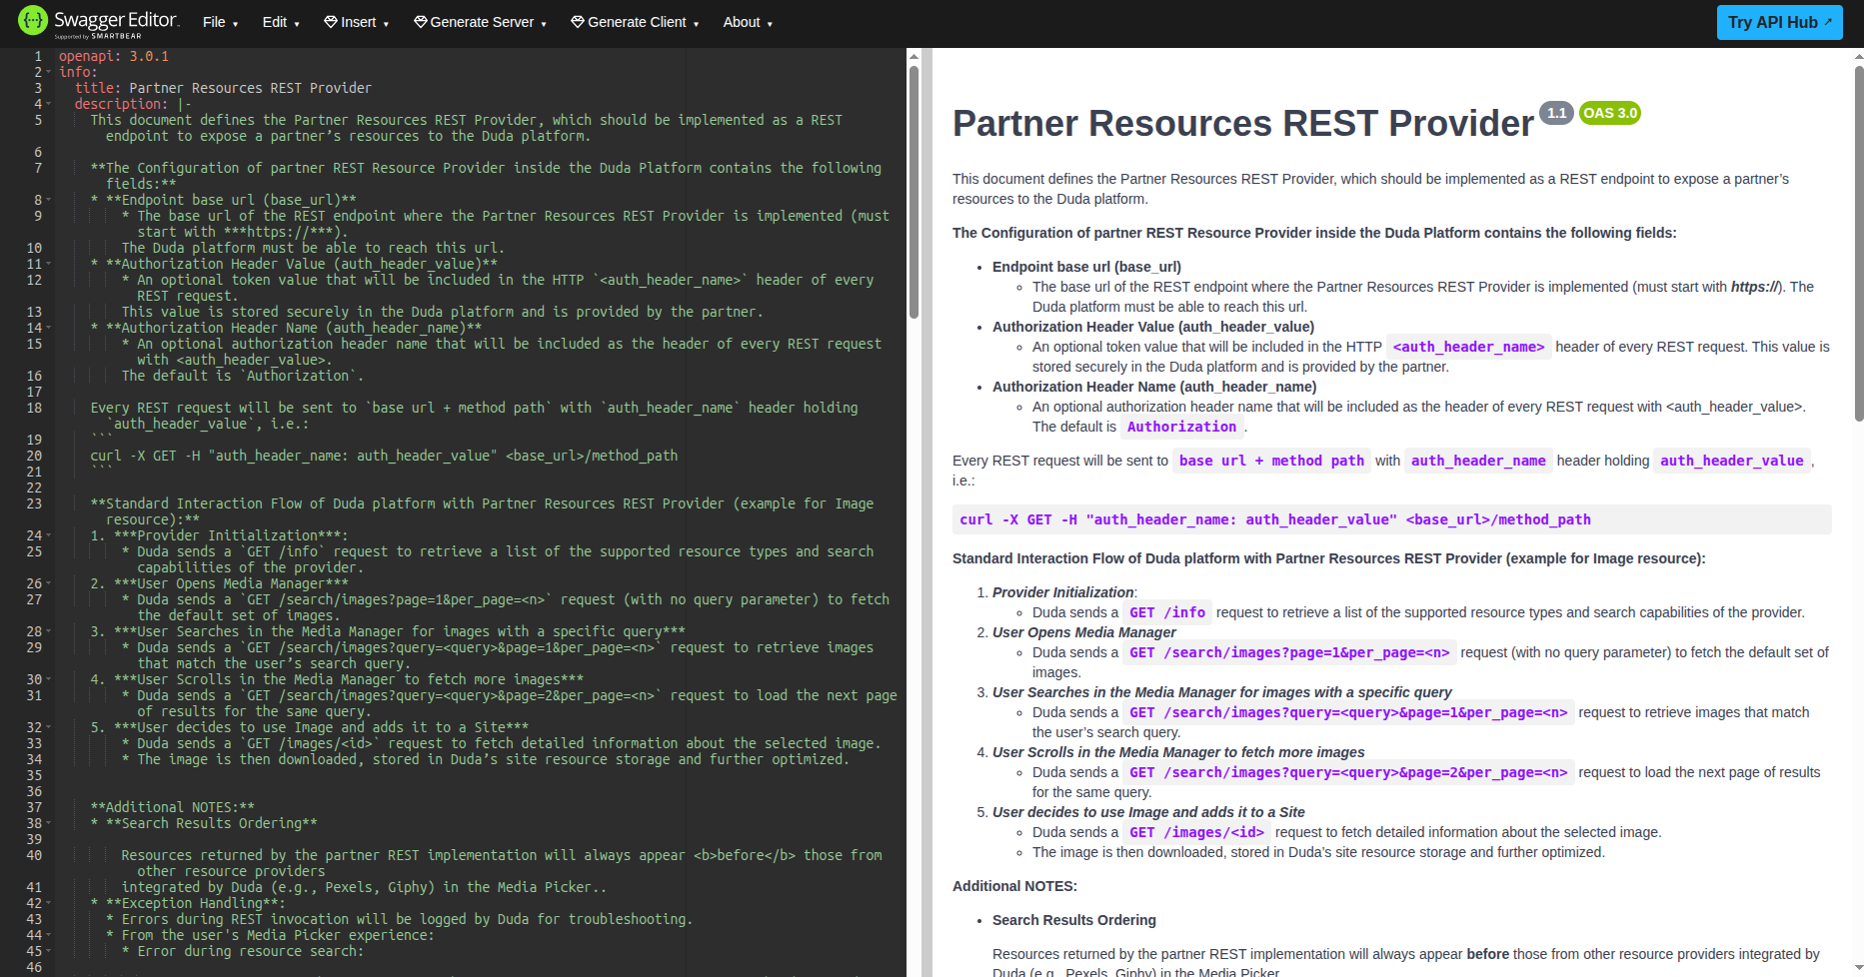Fold the Exception Handling section at line 42
The image size is (1864, 977).
(48, 904)
